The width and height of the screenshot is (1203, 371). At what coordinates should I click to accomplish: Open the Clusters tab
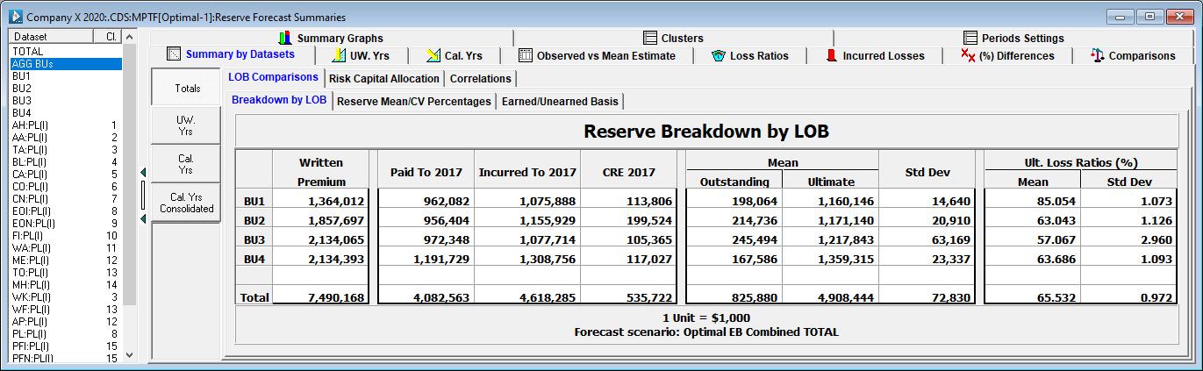[x=674, y=38]
